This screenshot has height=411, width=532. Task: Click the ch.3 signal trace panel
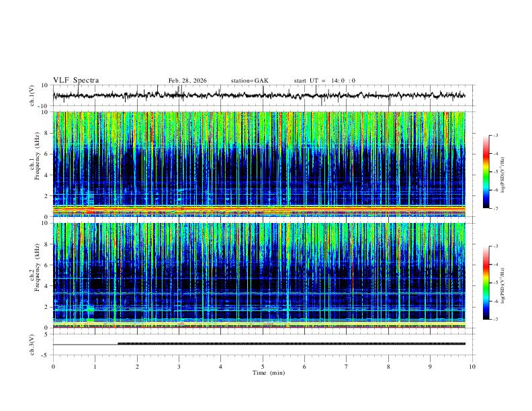point(263,345)
